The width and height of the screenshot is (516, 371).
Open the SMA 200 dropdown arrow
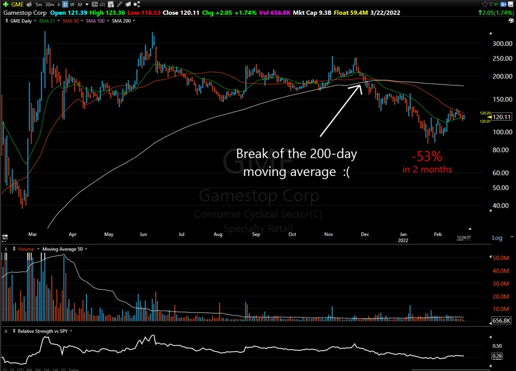[134, 21]
